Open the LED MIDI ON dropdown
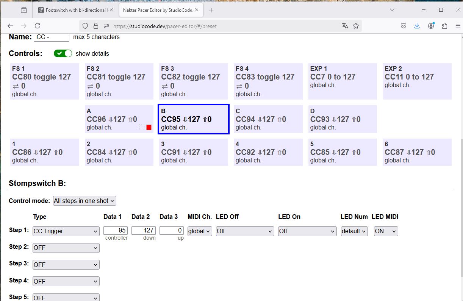The width and height of the screenshot is (463, 301). [x=386, y=231]
